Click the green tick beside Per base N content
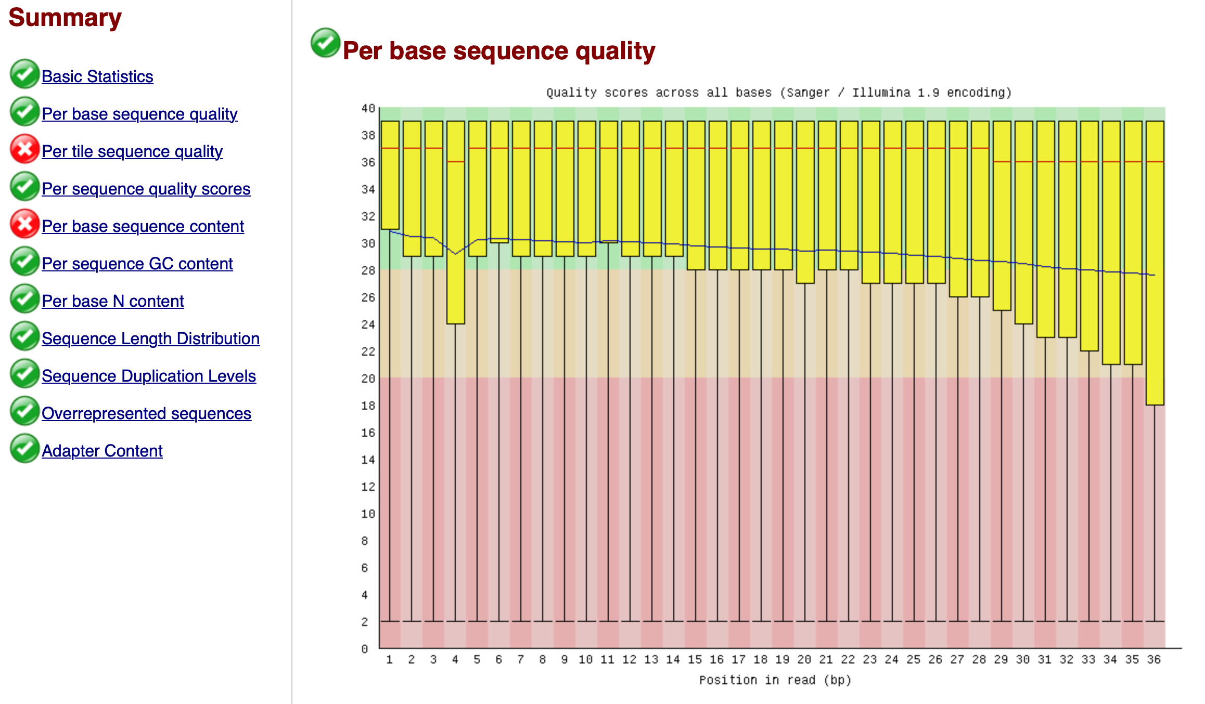This screenshot has width=1205, height=704. (x=24, y=301)
